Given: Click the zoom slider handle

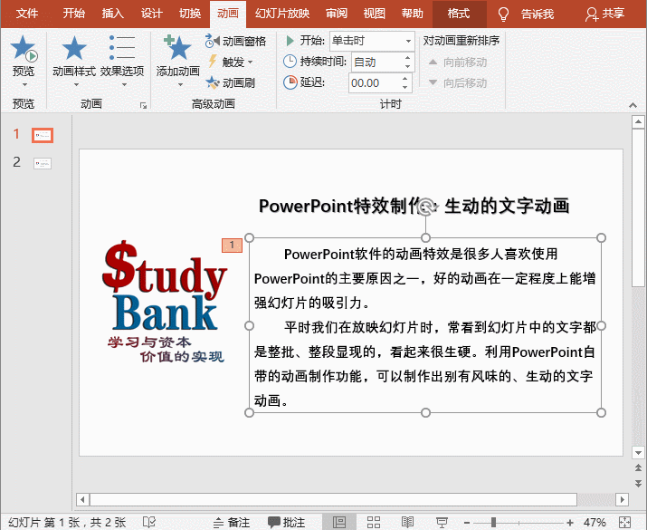Looking at the screenshot, I should click(493, 523).
